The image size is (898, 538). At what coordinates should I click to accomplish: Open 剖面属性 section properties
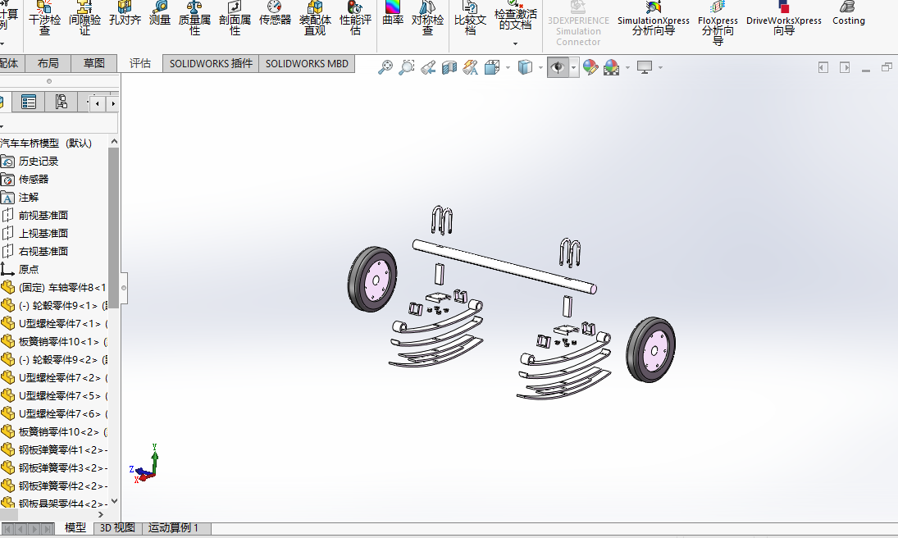click(235, 18)
